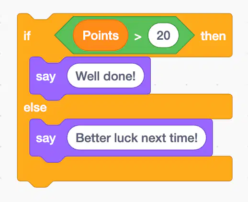
Task: Click the orange Points variable block
Action: tap(101, 35)
